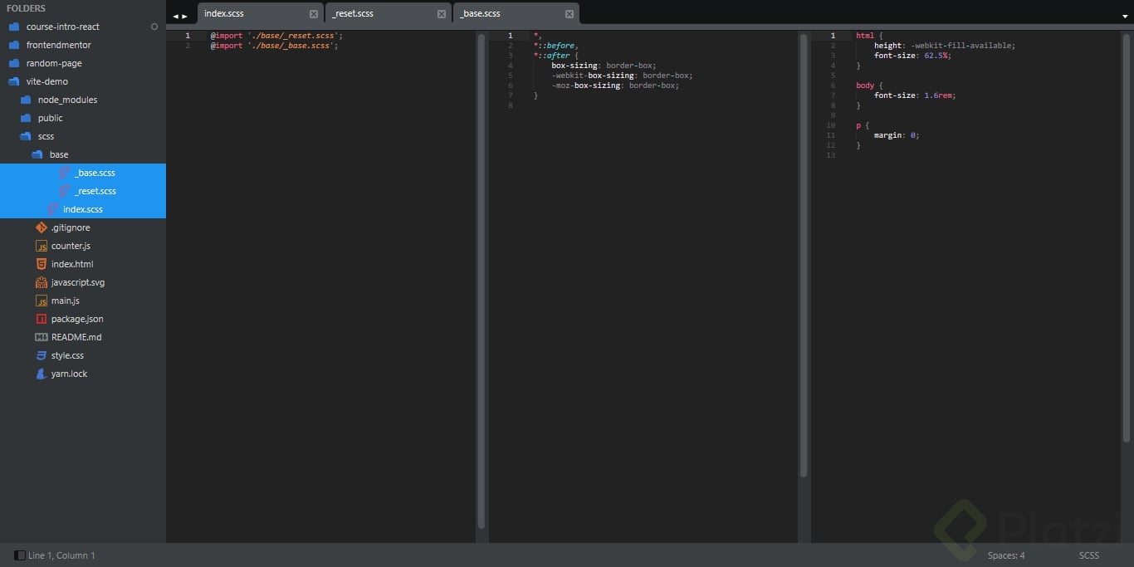Click the package.json npm icon

[42, 319]
